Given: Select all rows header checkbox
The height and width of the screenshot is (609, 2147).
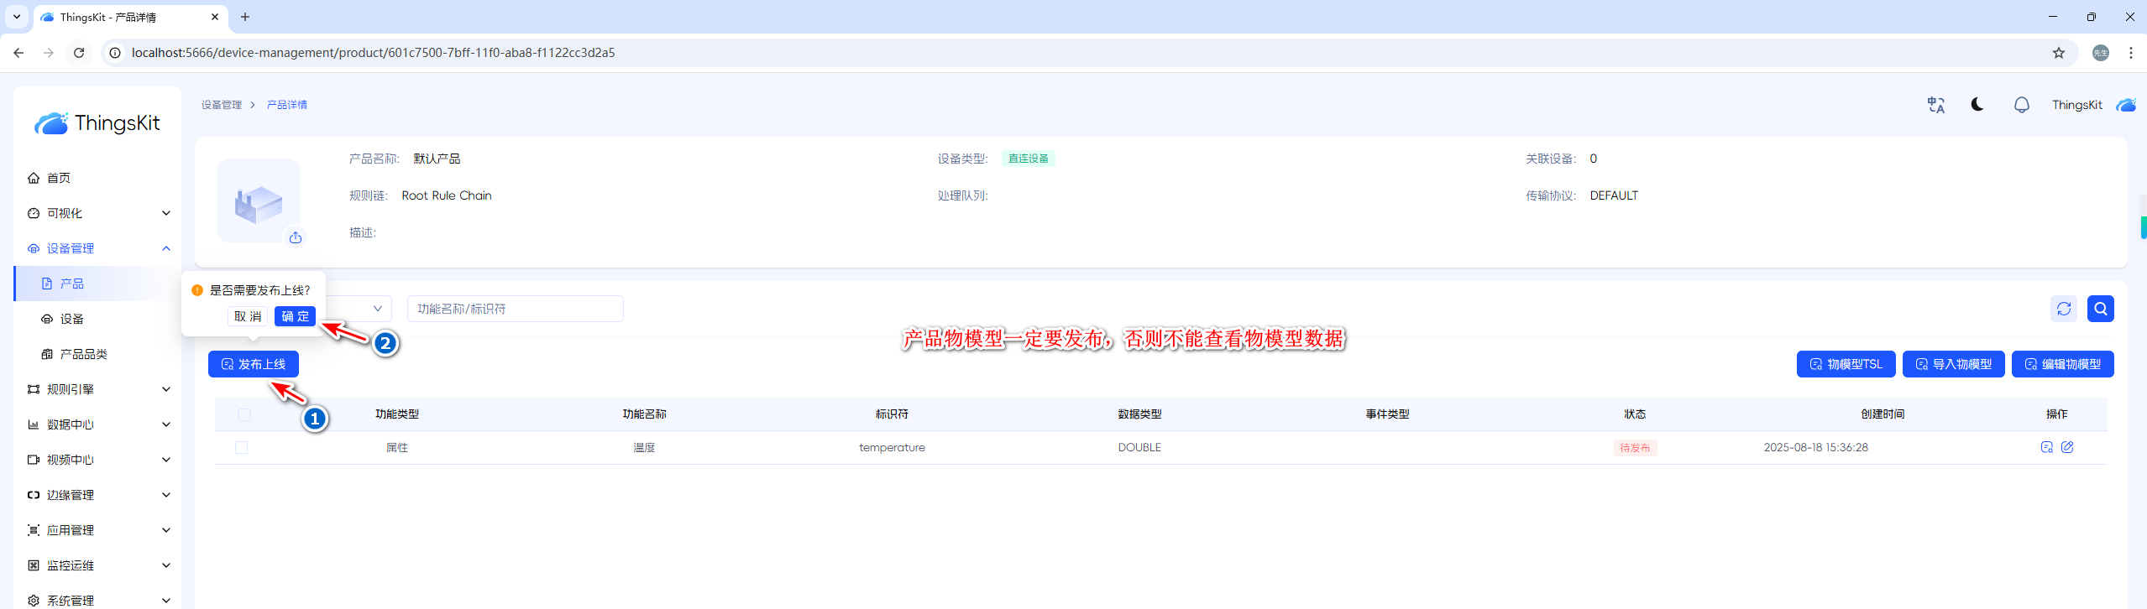Looking at the screenshot, I should (244, 414).
